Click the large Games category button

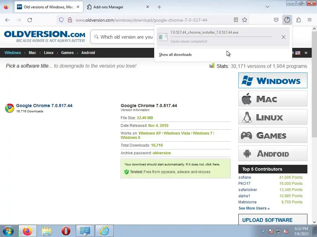coord(273,135)
